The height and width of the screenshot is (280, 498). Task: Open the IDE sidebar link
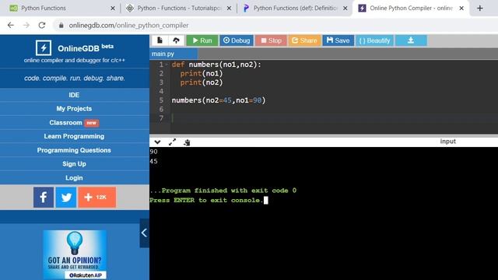click(x=74, y=95)
